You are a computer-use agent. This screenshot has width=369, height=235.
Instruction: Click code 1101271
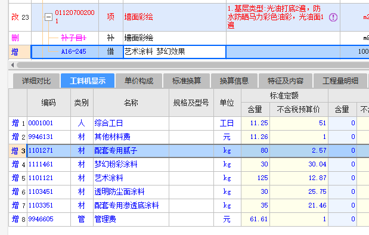coord(41,150)
